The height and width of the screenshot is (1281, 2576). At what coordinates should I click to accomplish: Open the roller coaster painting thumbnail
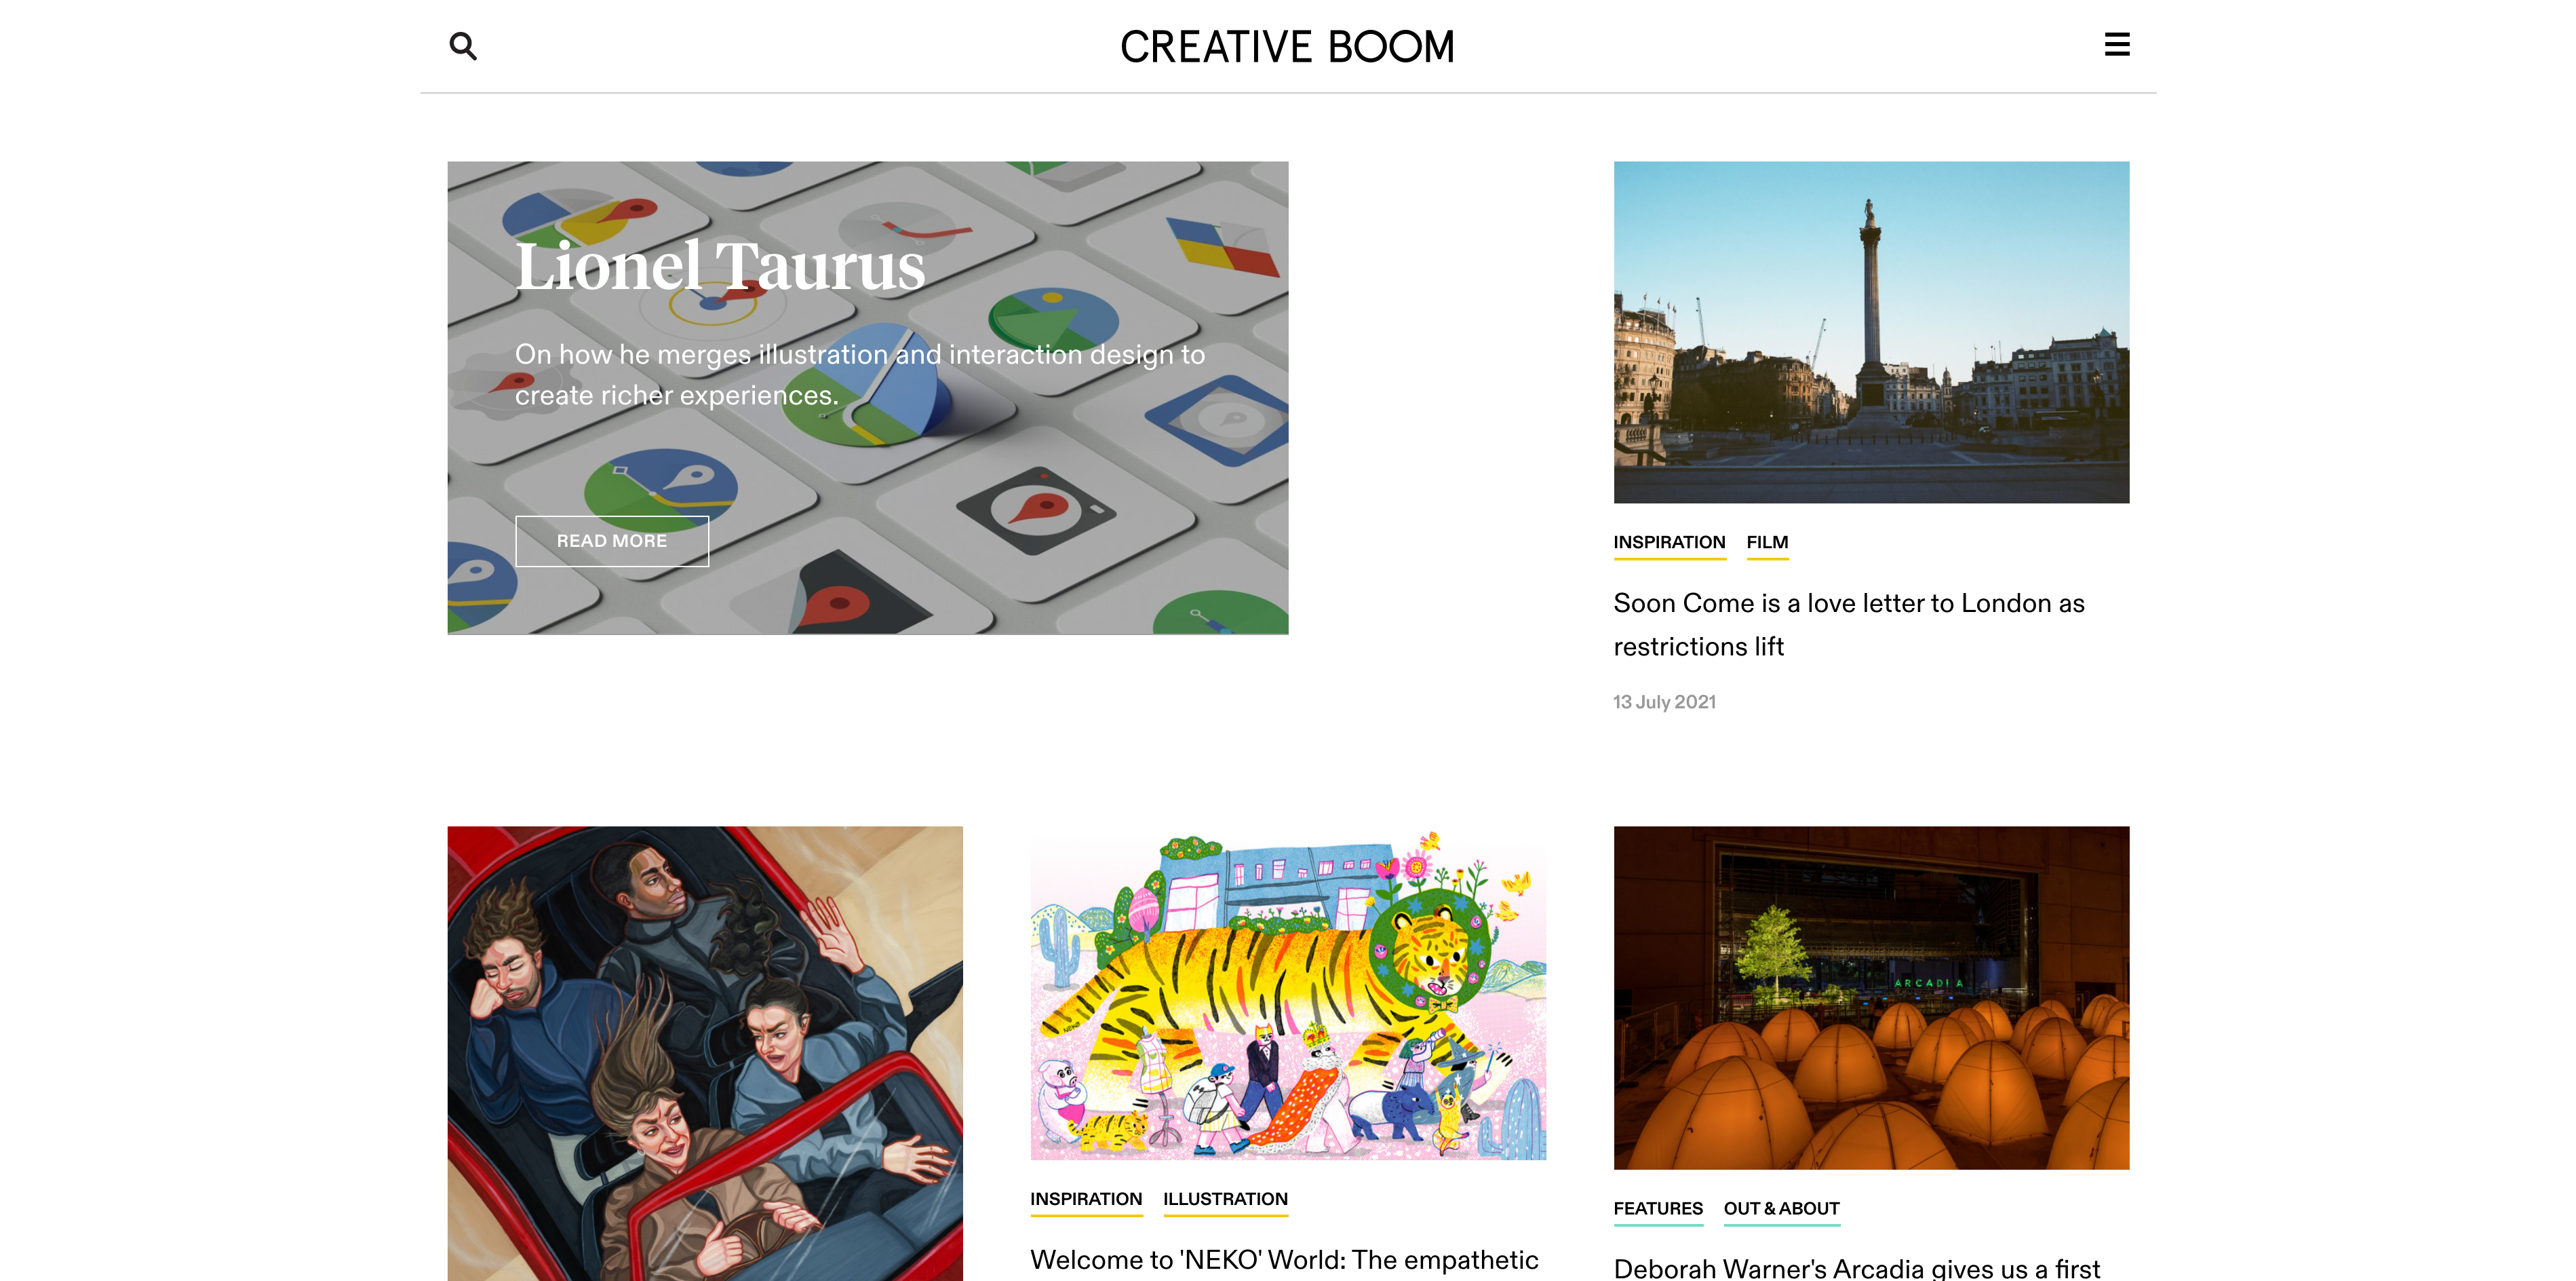(705, 1053)
